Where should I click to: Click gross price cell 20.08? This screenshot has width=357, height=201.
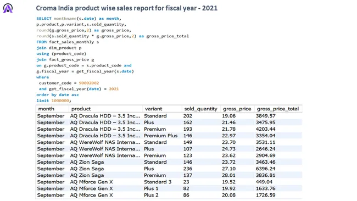pos(229,195)
